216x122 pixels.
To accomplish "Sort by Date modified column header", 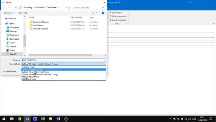I will coord(76,17).
